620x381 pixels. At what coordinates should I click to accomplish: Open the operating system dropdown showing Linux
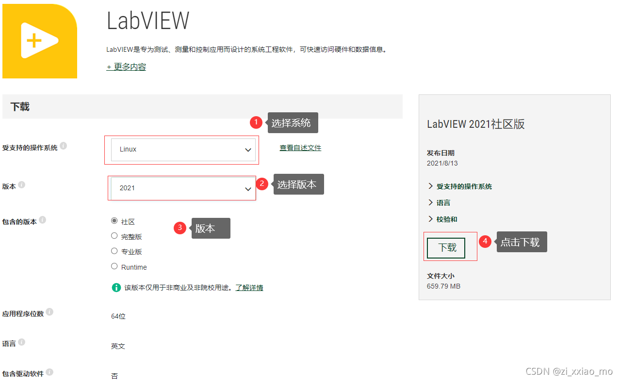click(x=183, y=150)
